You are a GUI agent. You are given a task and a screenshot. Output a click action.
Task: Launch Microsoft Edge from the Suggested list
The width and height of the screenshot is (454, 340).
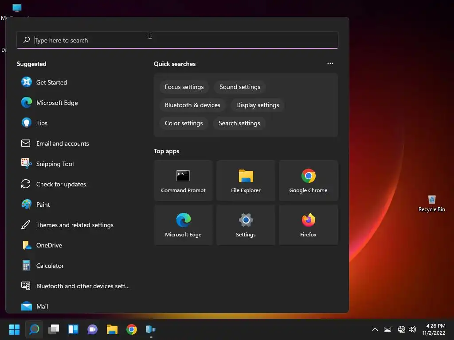tap(75, 103)
